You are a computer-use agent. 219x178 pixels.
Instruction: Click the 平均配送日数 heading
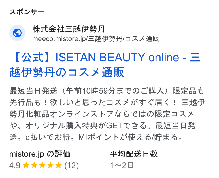tap(134, 154)
